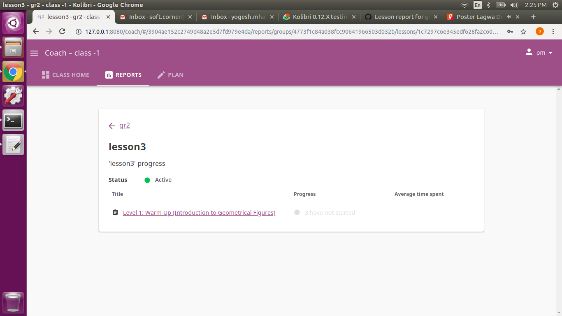Screen dimensions: 562x316
Task: Reload the page with Chrome's refresh icon
Action: 62,31
